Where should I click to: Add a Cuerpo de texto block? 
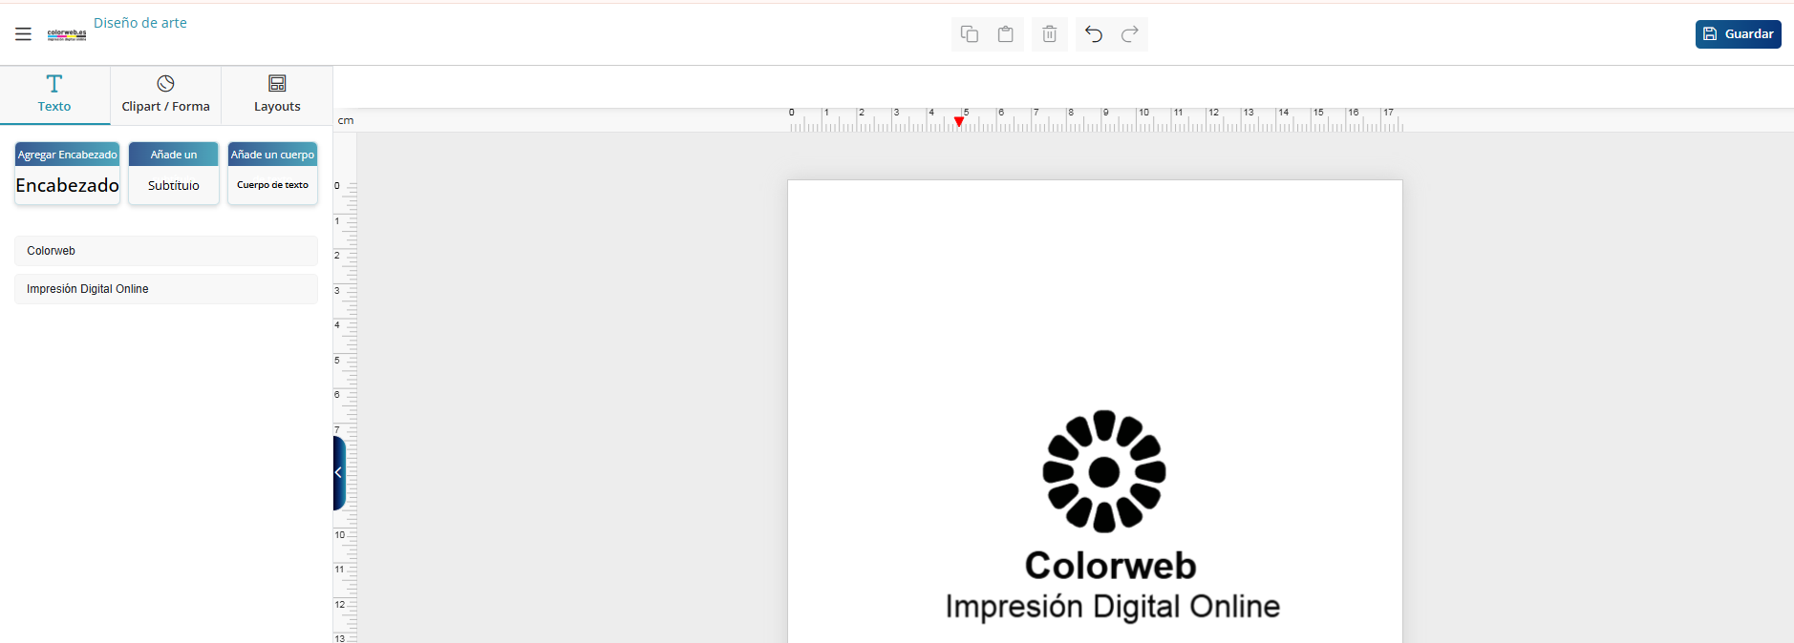click(272, 174)
